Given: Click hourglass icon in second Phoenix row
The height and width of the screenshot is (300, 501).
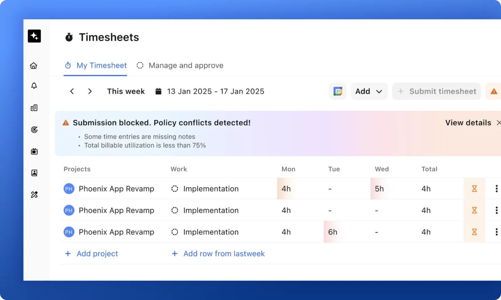Looking at the screenshot, I should tap(474, 210).
